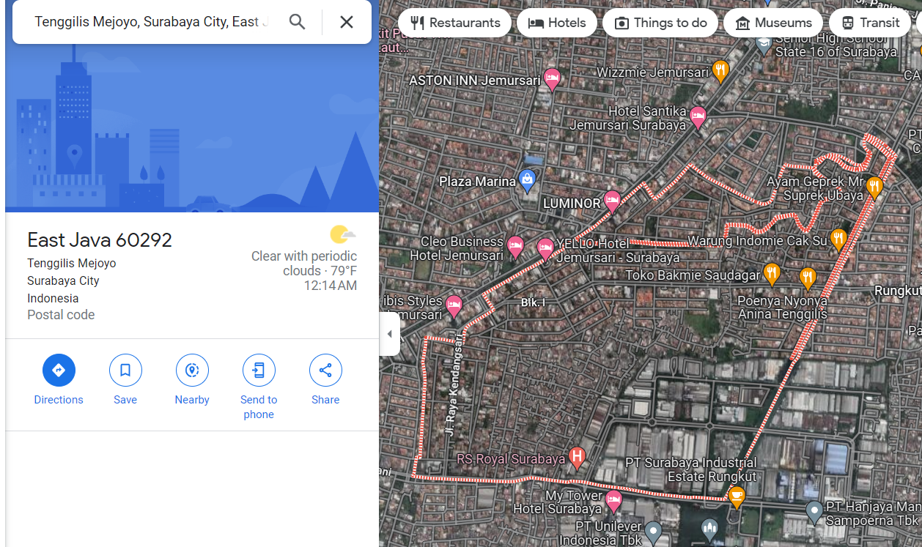Select the Museums filter chip
This screenshot has height=547, width=922.
[774, 23]
